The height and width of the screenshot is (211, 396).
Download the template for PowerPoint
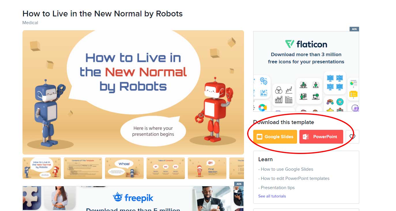tap(321, 137)
